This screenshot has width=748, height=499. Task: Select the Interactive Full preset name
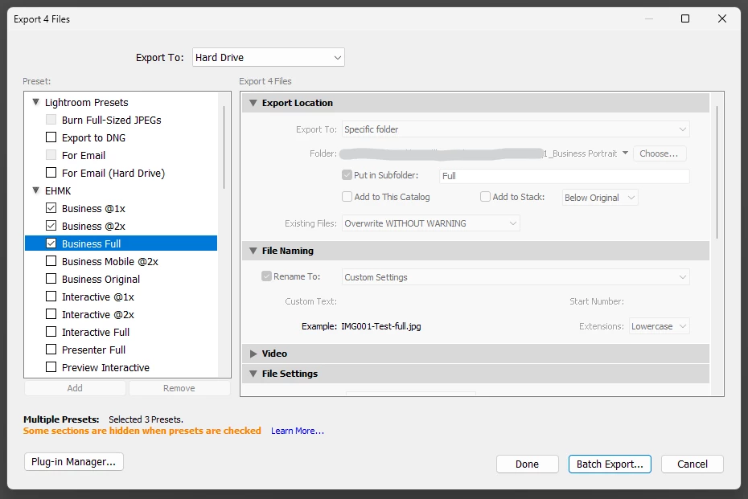[x=96, y=332]
